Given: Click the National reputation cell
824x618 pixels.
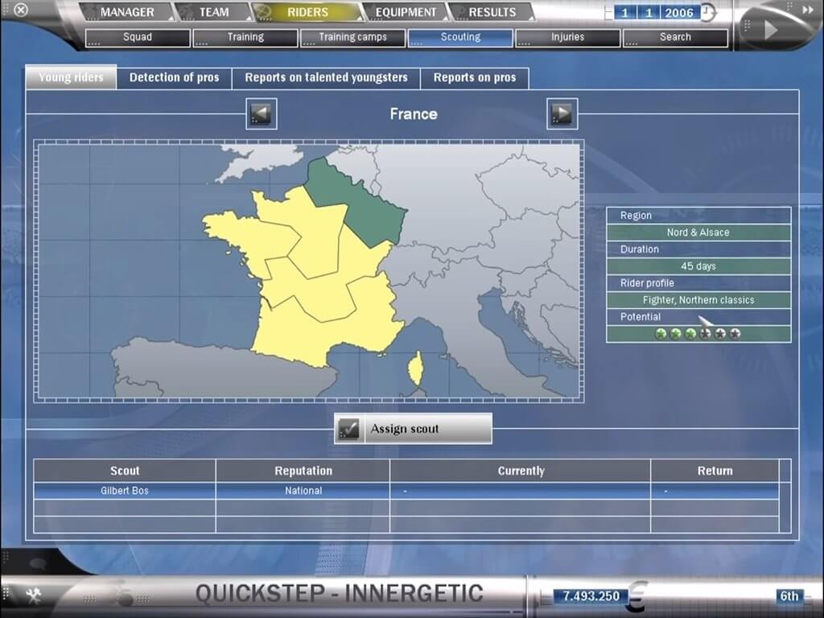Looking at the screenshot, I should [303, 491].
